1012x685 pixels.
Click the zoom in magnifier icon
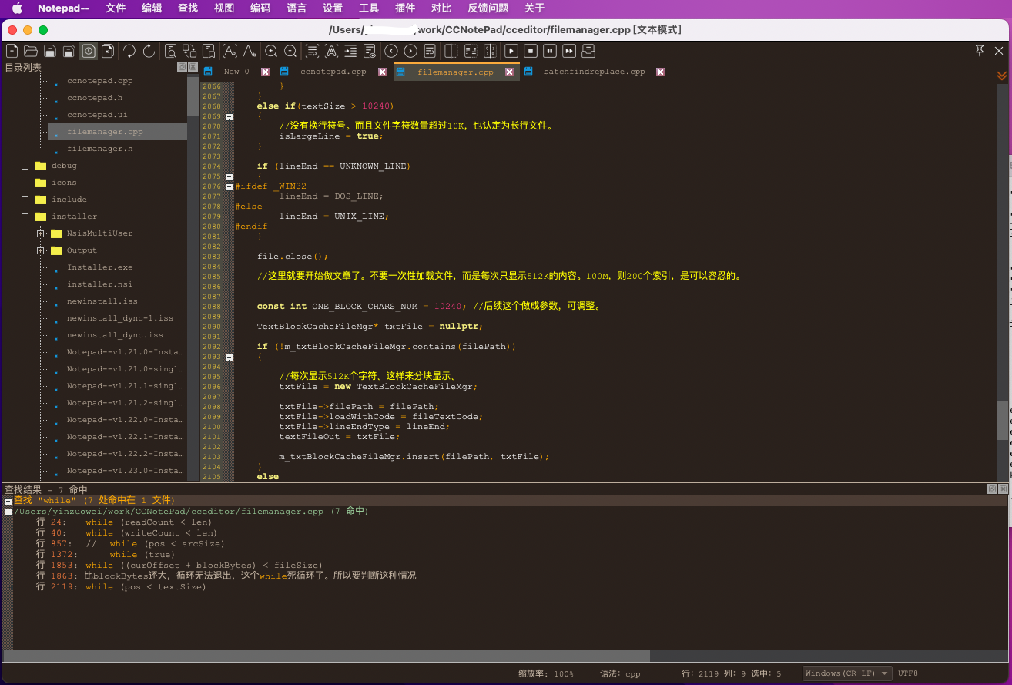point(271,51)
